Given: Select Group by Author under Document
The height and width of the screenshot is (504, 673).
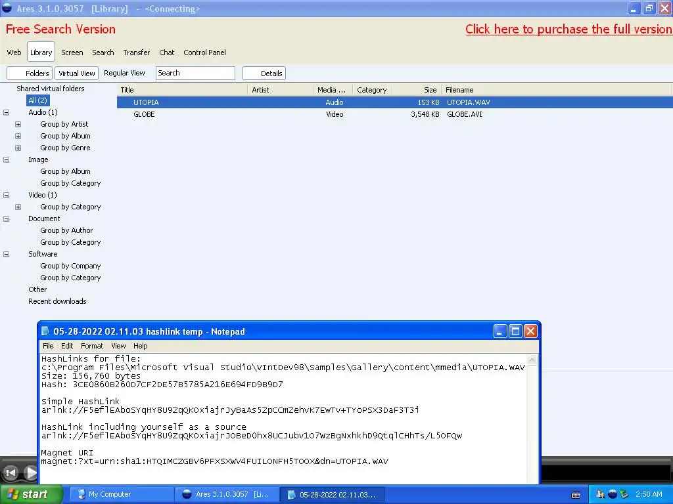Looking at the screenshot, I should click(x=66, y=230).
